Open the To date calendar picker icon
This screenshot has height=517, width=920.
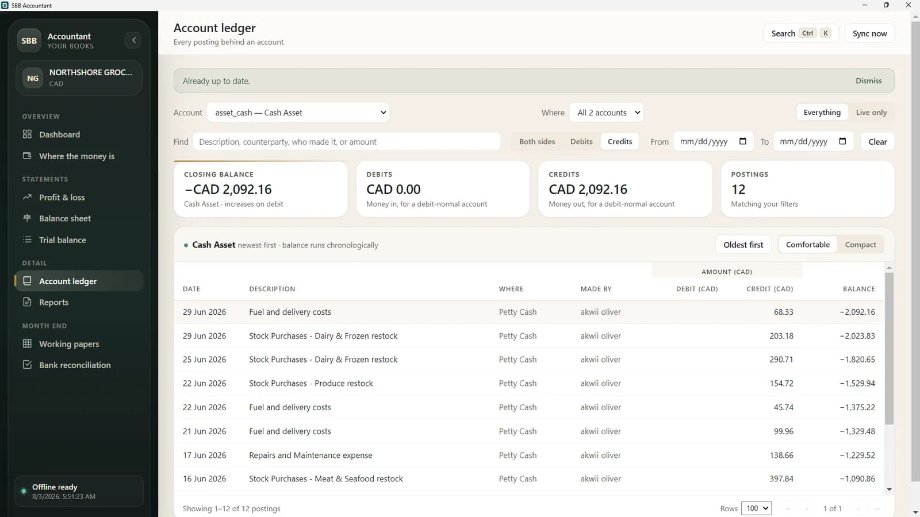point(842,141)
